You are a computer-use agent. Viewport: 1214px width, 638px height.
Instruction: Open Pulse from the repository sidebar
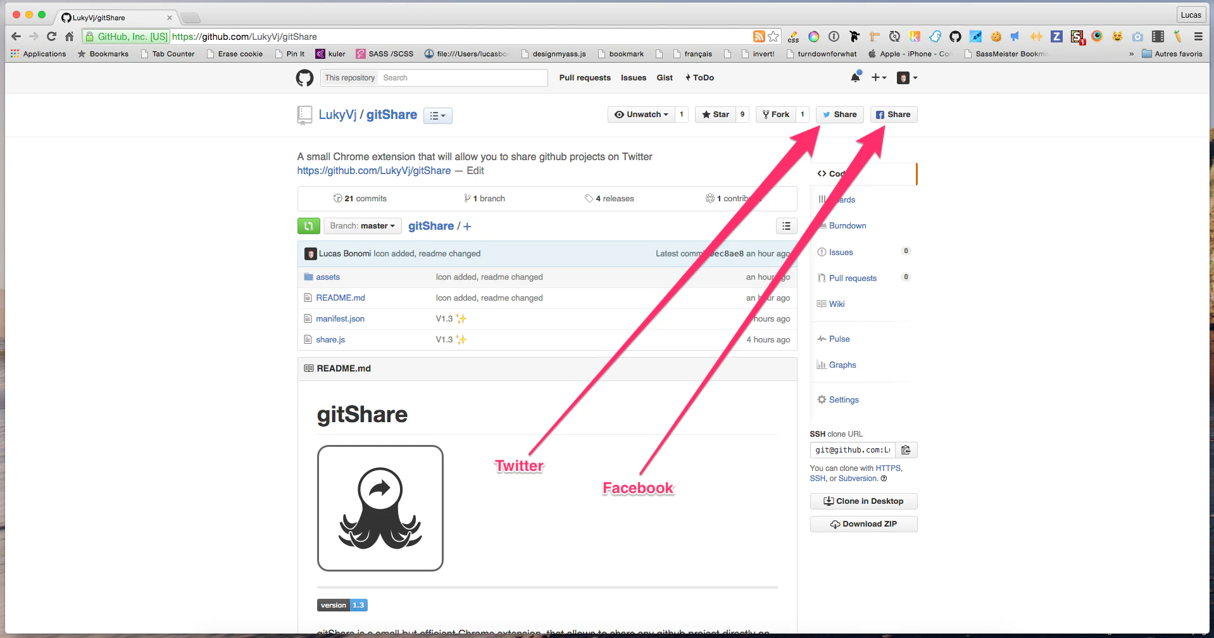[x=839, y=339]
